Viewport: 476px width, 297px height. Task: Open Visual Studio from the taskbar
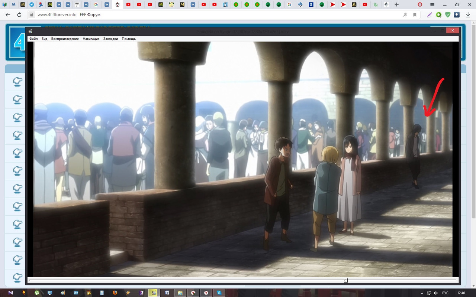pos(10,293)
